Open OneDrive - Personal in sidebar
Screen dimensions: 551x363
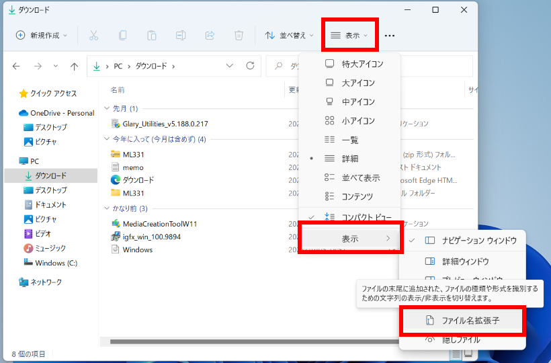click(56, 113)
